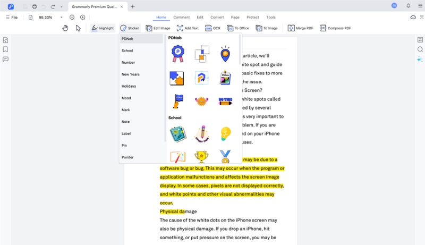The height and width of the screenshot is (245, 425).
Task: Open the hamburger menu at top right
Action: [420, 6]
